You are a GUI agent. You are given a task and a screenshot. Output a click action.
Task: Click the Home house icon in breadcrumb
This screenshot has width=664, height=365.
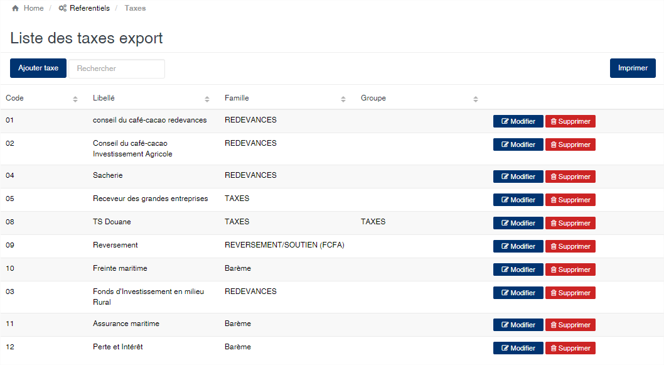click(15, 8)
